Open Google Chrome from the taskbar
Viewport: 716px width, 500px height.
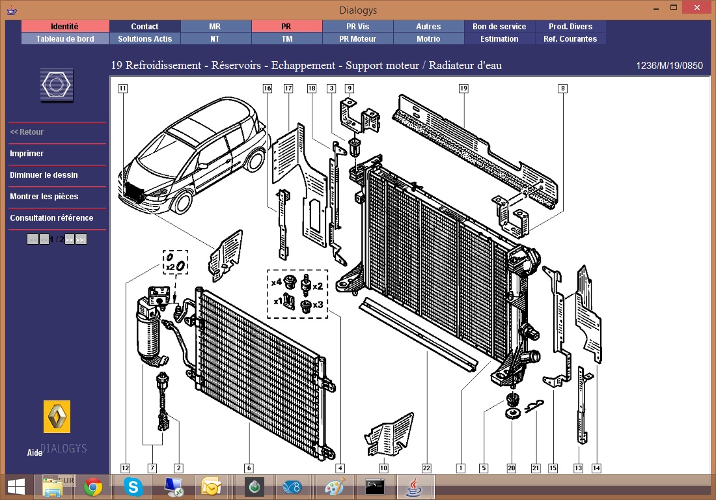pos(93,487)
